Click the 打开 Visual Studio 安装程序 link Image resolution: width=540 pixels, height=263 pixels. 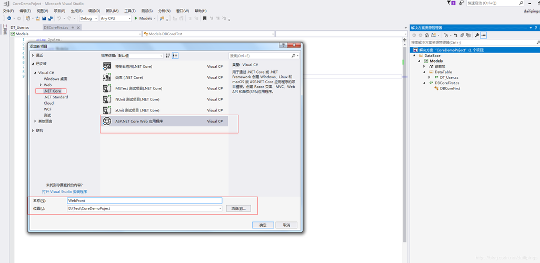click(64, 191)
